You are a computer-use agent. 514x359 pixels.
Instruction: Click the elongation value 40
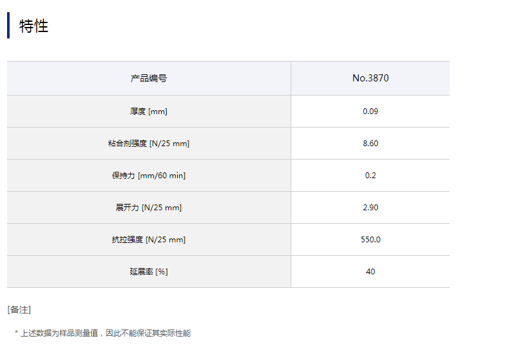370,272
